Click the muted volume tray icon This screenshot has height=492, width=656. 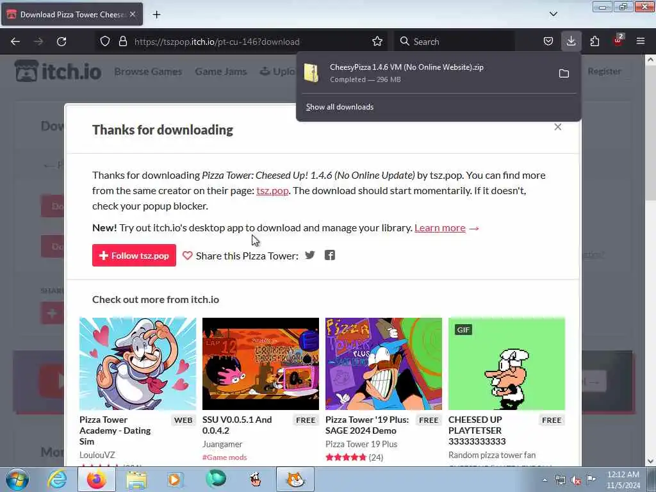576,480
